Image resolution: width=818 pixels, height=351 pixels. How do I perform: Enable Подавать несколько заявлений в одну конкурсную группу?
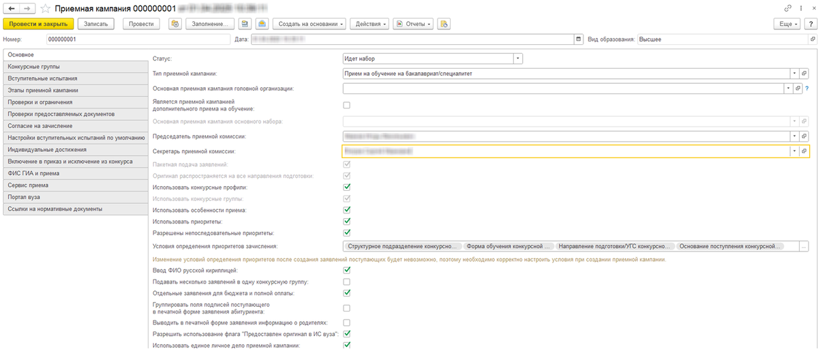346,281
